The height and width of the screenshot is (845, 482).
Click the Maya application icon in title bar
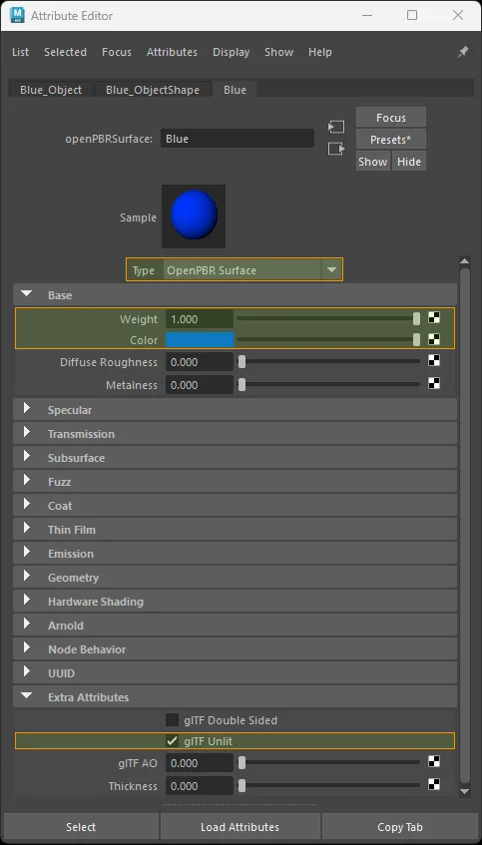tap(17, 15)
